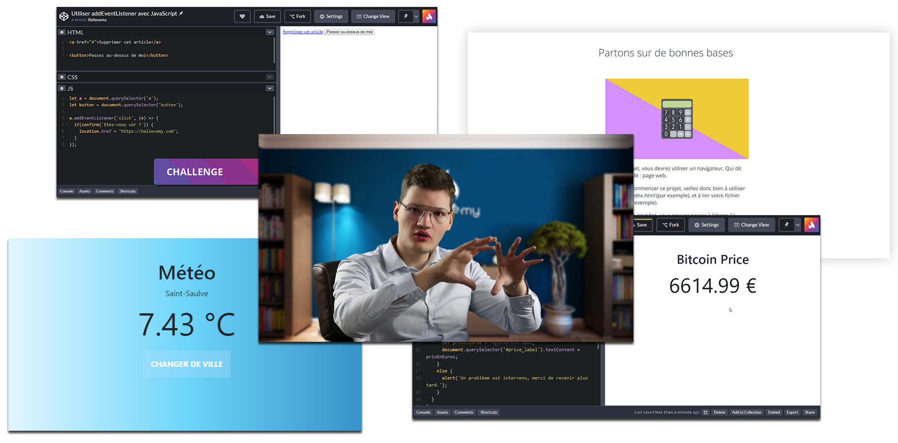898x443 pixels.
Task: Click the 'Passez au-dessus de moi' preview button
Action: click(x=349, y=32)
